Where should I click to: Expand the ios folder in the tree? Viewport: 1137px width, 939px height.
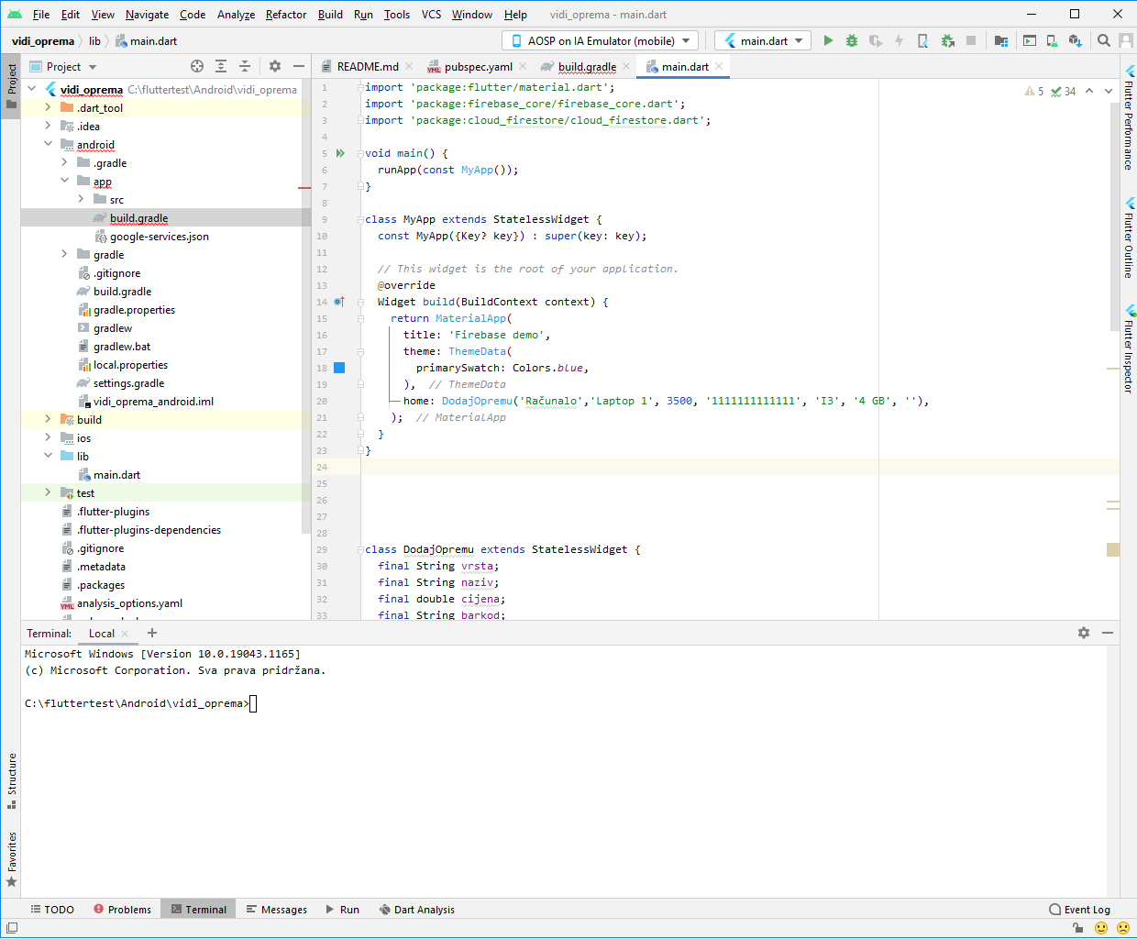(49, 438)
